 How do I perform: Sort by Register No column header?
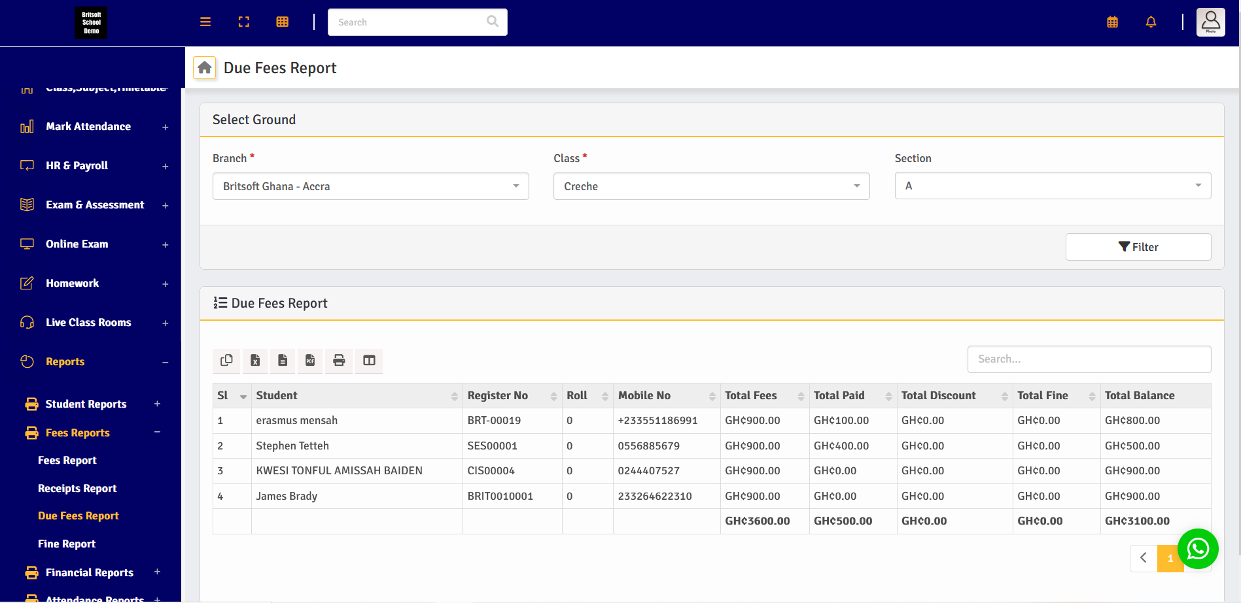pyautogui.click(x=512, y=396)
